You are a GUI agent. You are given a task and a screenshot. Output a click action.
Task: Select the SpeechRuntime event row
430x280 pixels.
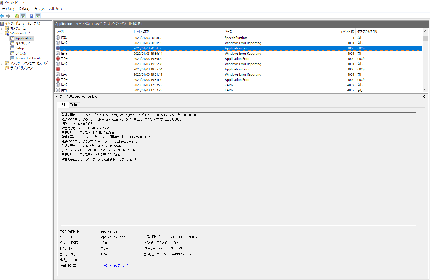[236, 38]
